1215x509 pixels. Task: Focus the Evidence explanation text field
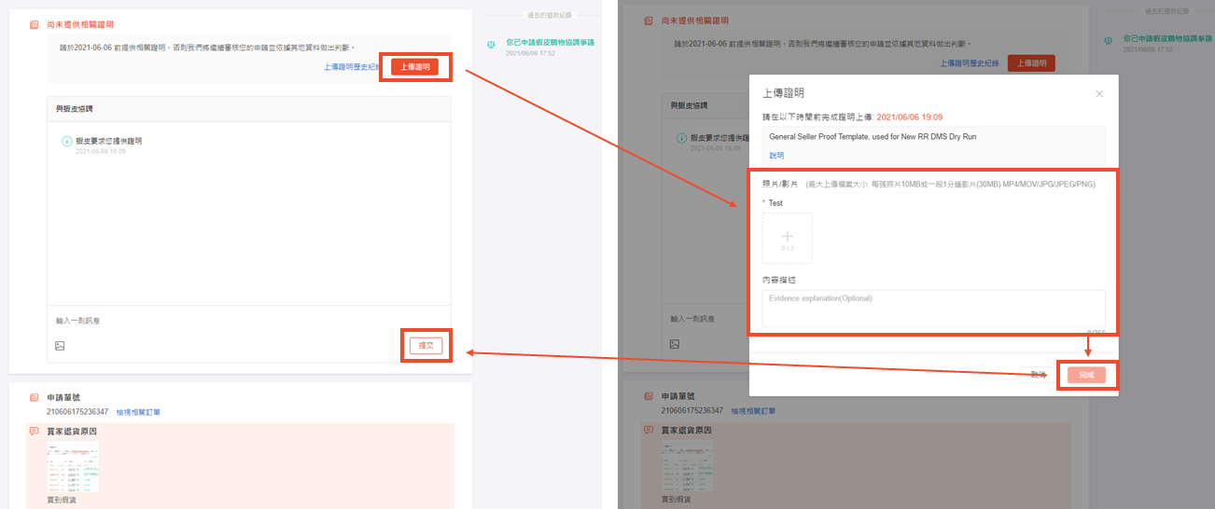click(933, 308)
